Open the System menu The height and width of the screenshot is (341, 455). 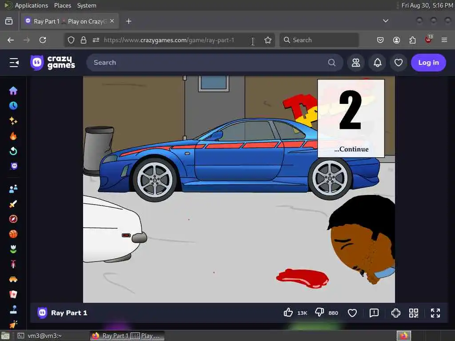coord(87,5)
